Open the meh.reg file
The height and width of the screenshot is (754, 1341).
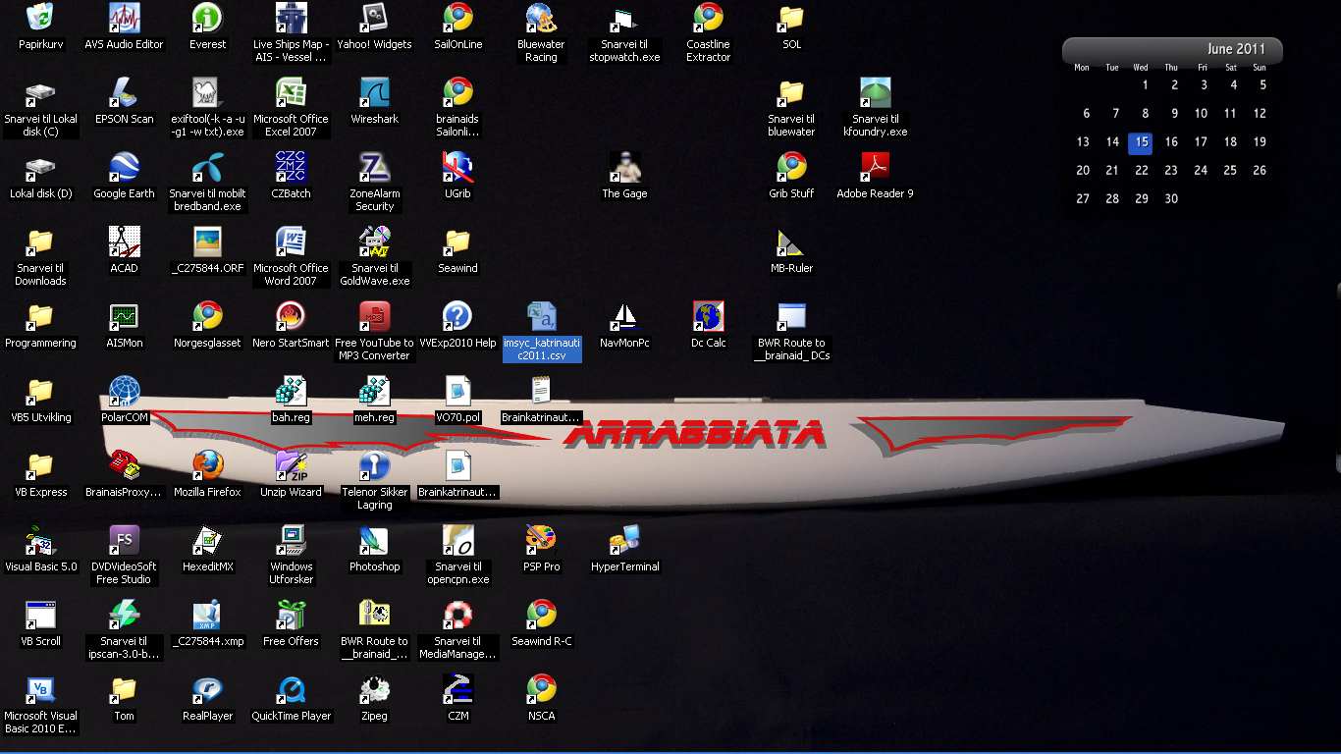pyautogui.click(x=374, y=391)
